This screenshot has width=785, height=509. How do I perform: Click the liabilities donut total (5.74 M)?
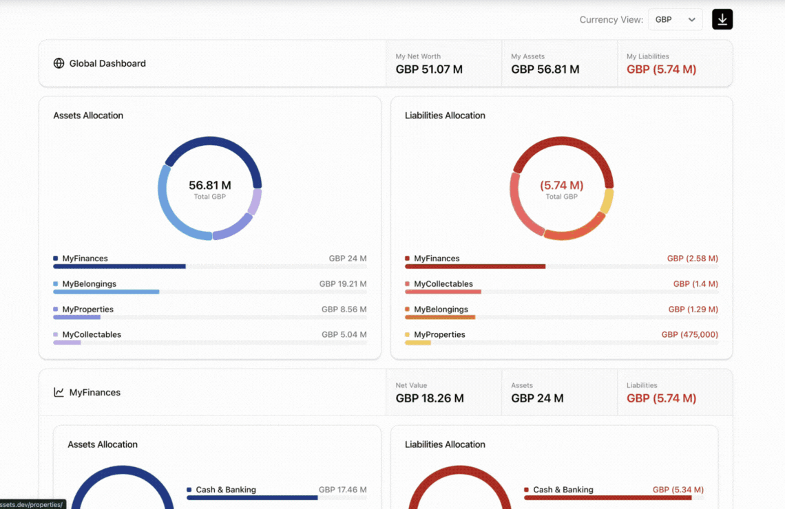[562, 186]
